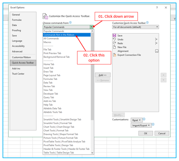Click the Export Connection File icon
This screenshot has width=179, height=161.
(x=115, y=55)
